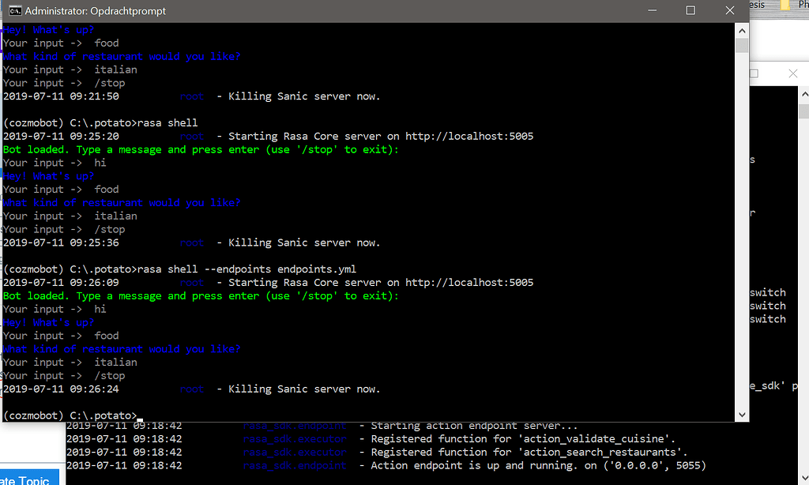Viewport: 809px width, 485px height.
Task: Close the Administrator: Opdrachtprompt window
Action: [x=729, y=11]
